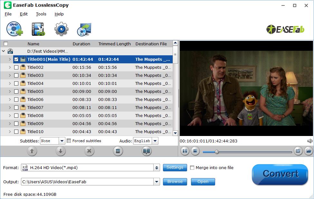Enable the Forced subtitles checkbox
Screen dimensions: 314x199
click(x=69, y=141)
